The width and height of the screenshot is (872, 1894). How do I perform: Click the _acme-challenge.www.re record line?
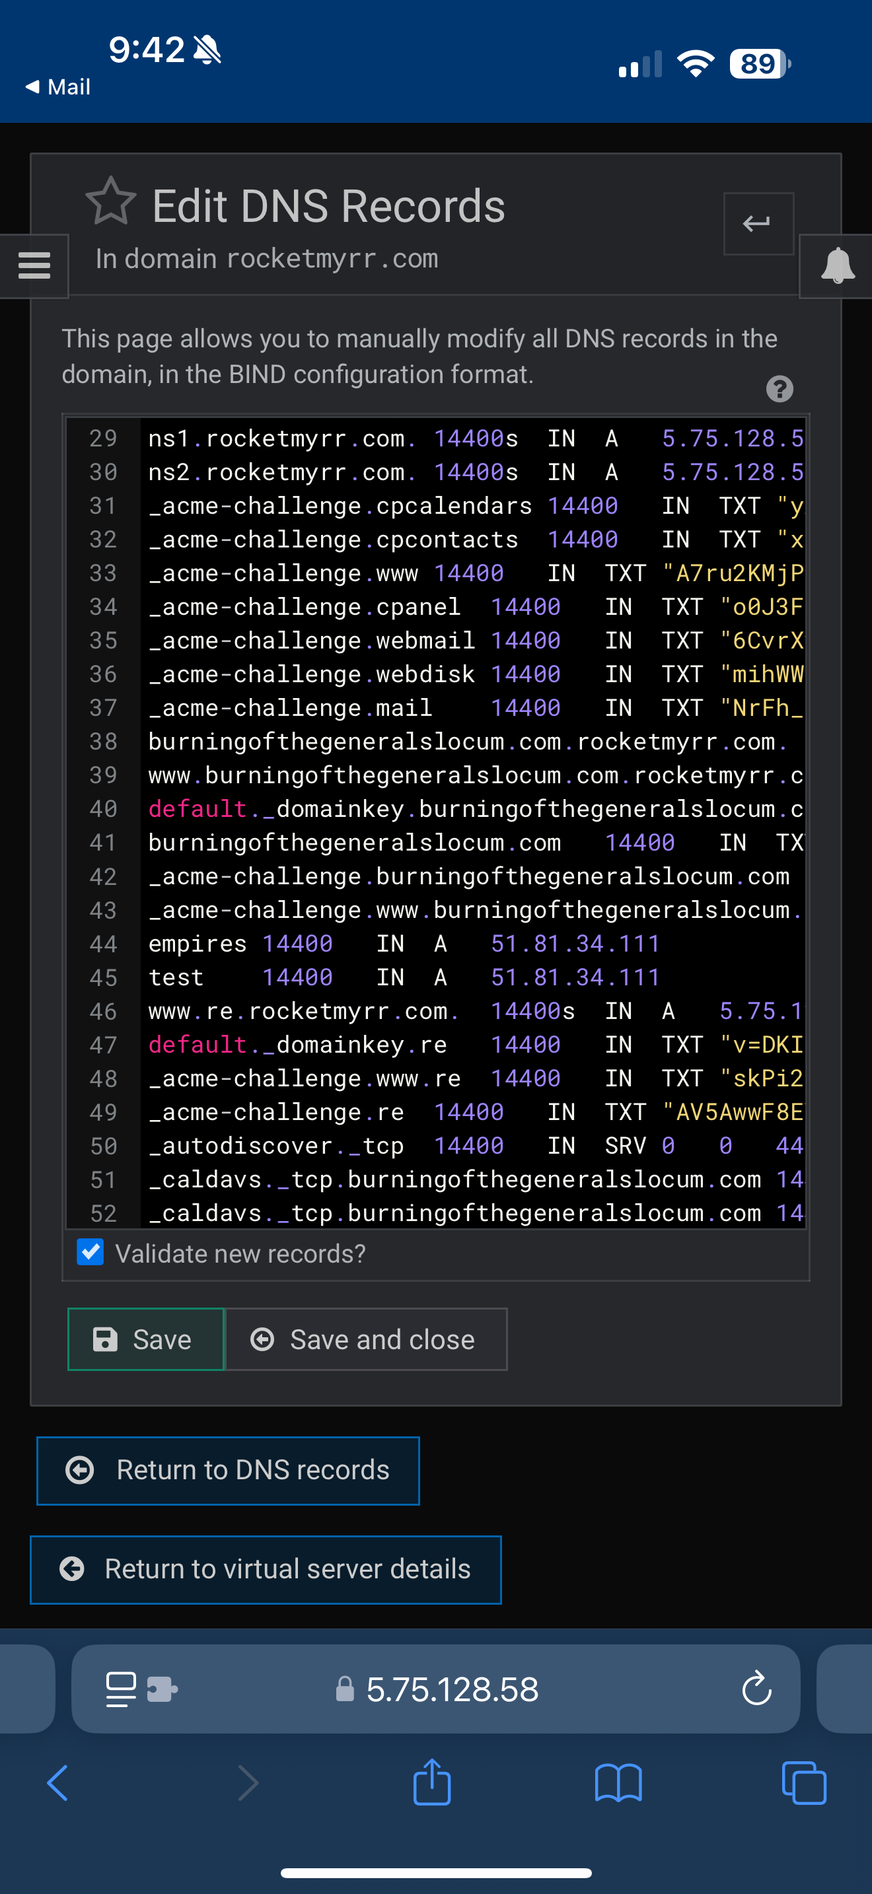(x=475, y=1078)
